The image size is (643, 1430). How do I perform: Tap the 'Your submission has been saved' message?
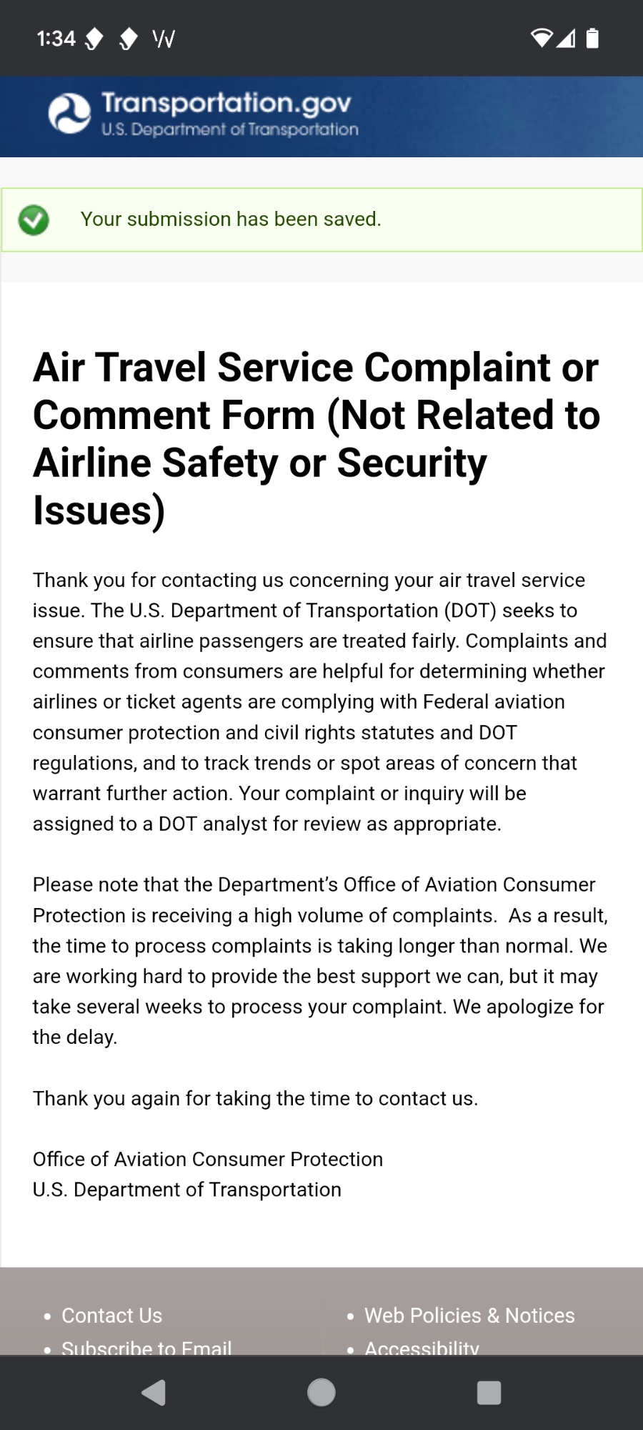[x=231, y=220]
